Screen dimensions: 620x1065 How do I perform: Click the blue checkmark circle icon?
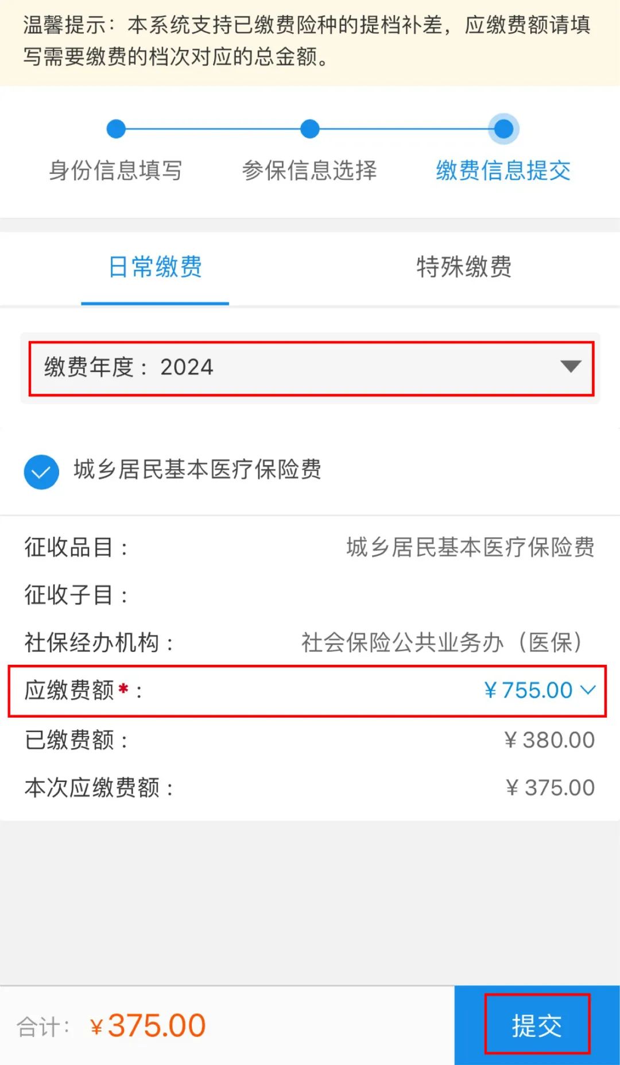41,472
